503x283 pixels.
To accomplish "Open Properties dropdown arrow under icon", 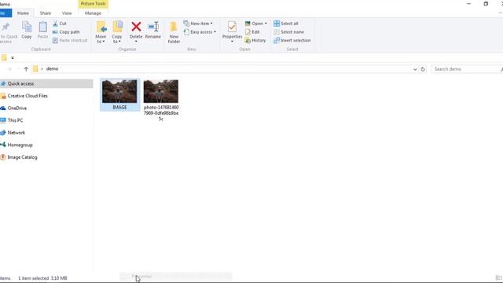I will coord(232,42).
